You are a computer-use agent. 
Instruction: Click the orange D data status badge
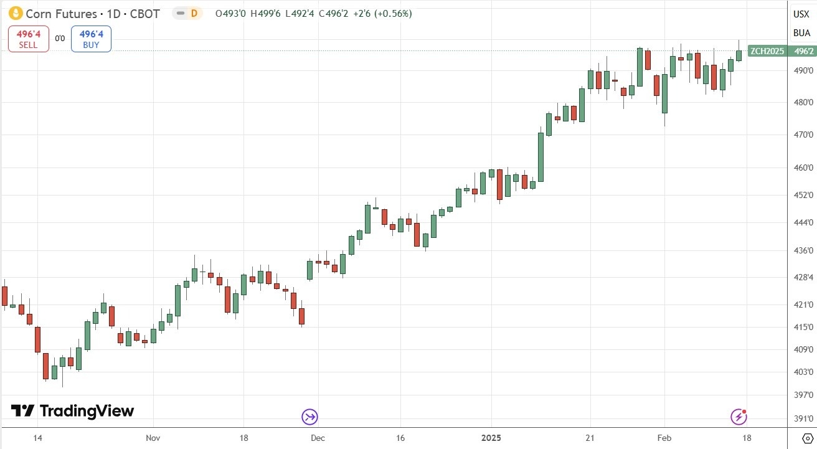pyautogui.click(x=194, y=13)
